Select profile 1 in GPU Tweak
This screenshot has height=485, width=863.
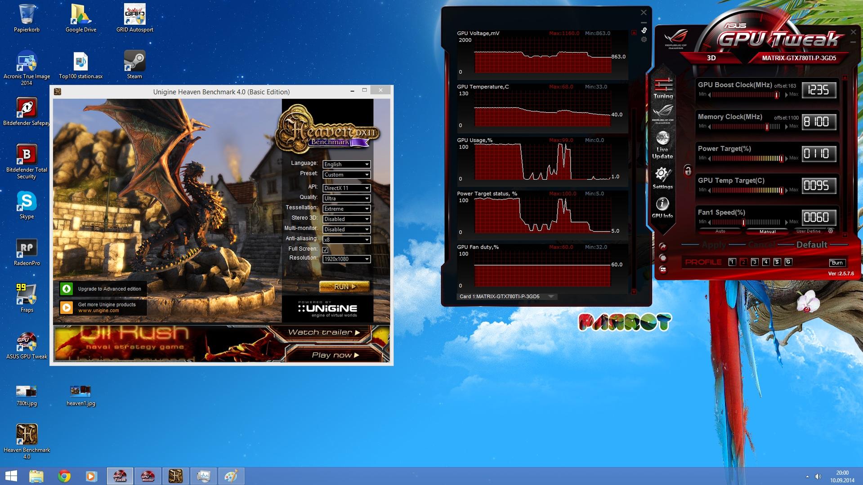pos(732,262)
